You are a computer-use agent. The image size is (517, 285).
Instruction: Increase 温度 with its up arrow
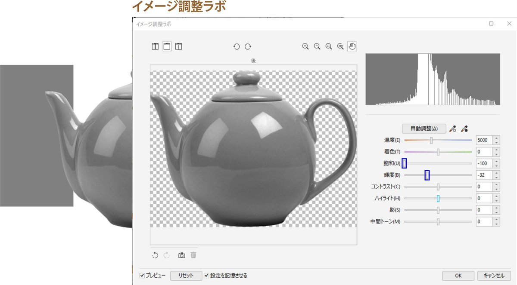point(497,138)
